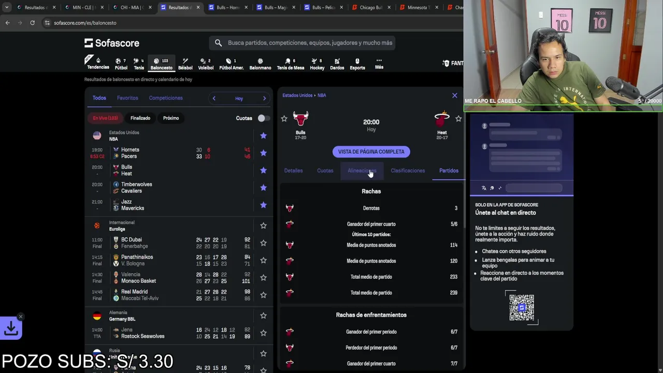Favorite the Real Madrid vs Maccabi game
Viewport: 663px width, 373px height.
(x=263, y=295)
